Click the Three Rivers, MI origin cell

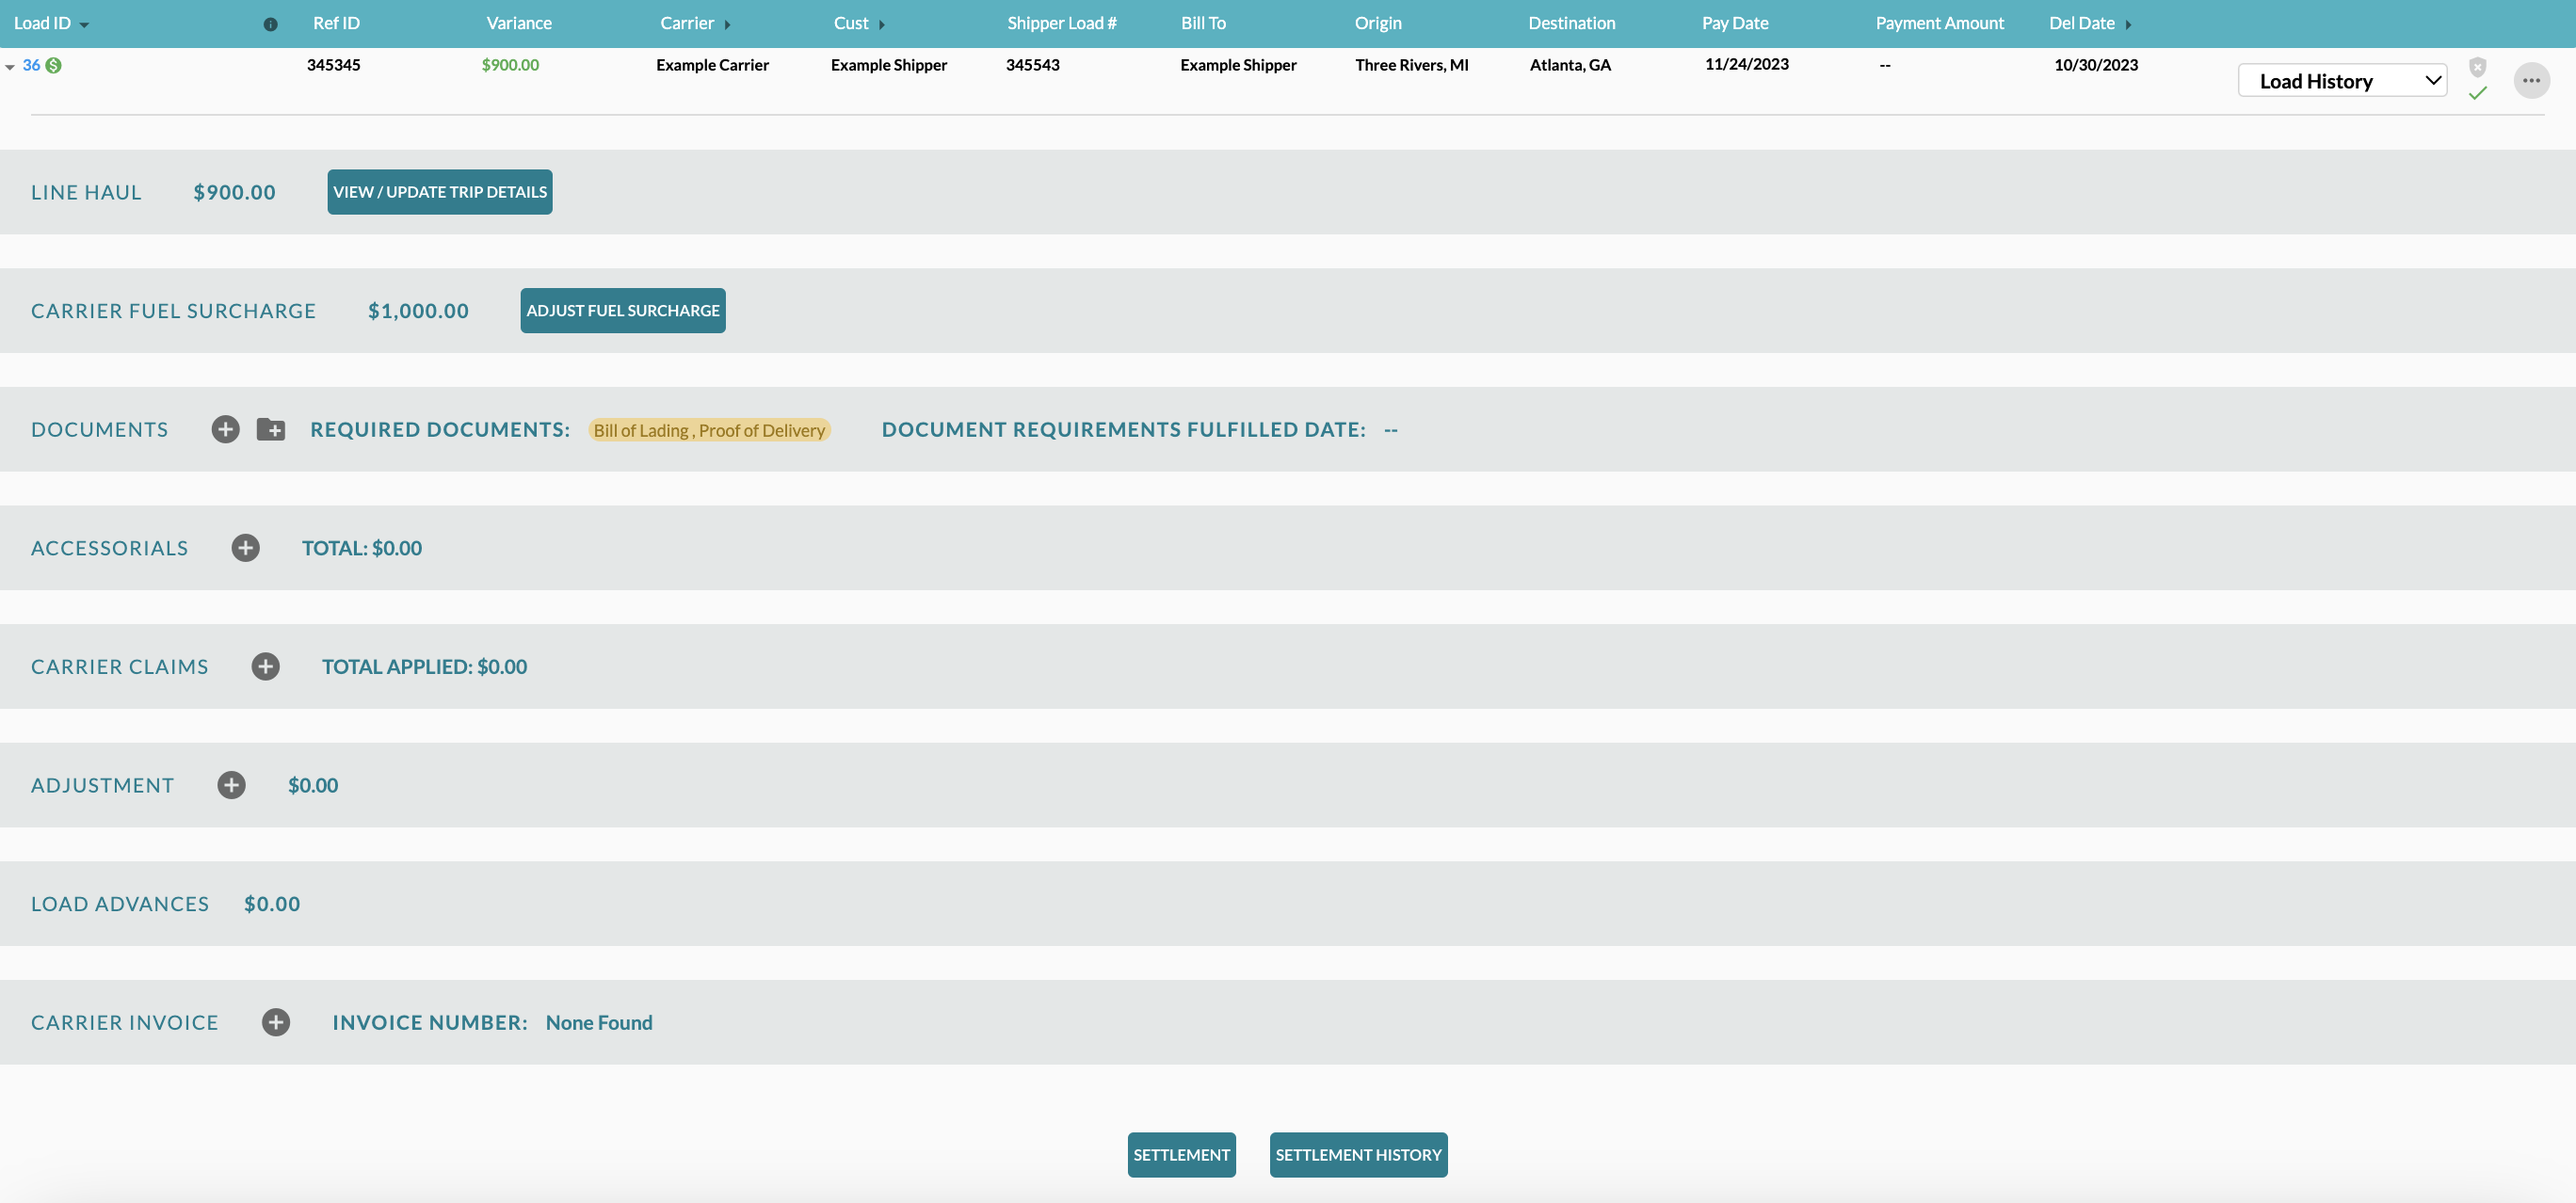click(x=1411, y=65)
